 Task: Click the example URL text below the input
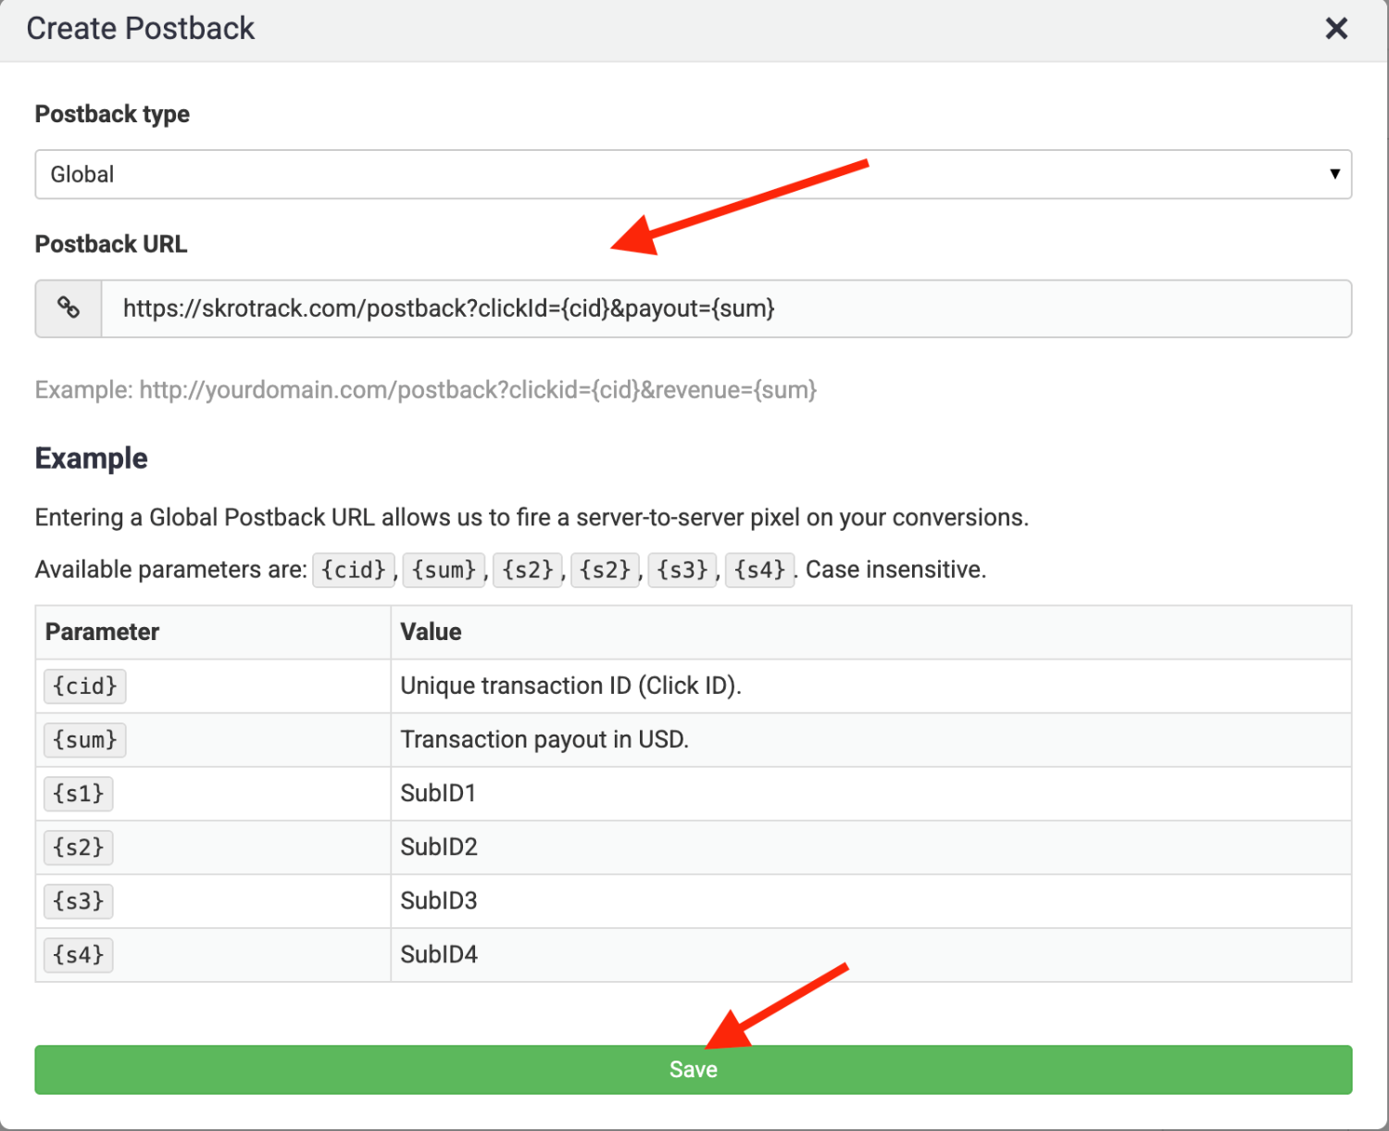[x=426, y=390]
